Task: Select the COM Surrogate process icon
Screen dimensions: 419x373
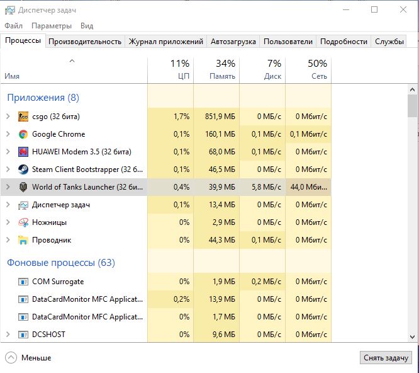Action: click(23, 282)
